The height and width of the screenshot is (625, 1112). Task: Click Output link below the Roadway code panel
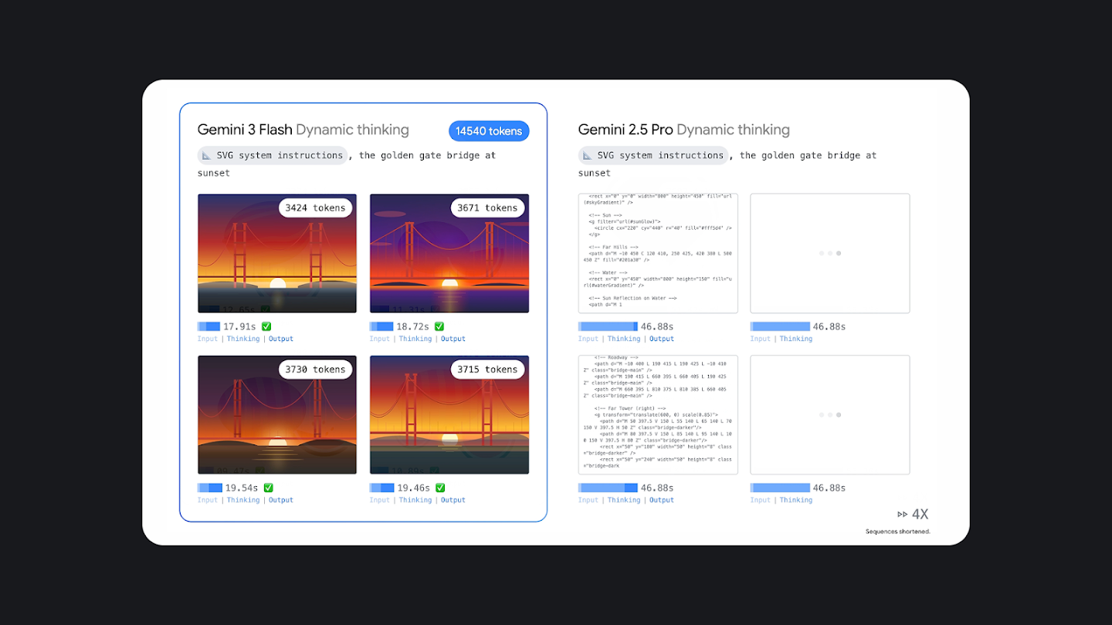tap(661, 500)
